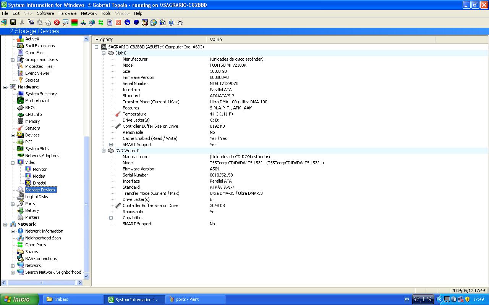Open the Battery entry

coord(32,210)
